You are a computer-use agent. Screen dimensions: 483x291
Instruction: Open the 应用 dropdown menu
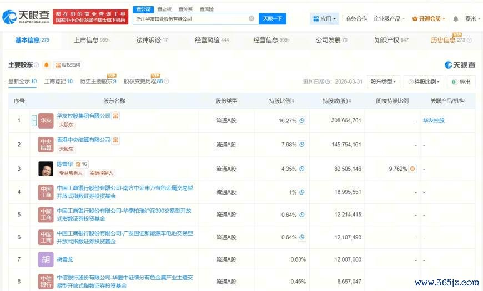(x=324, y=18)
